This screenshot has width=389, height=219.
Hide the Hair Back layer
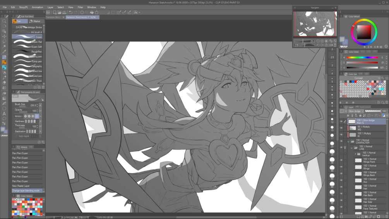point(341,194)
